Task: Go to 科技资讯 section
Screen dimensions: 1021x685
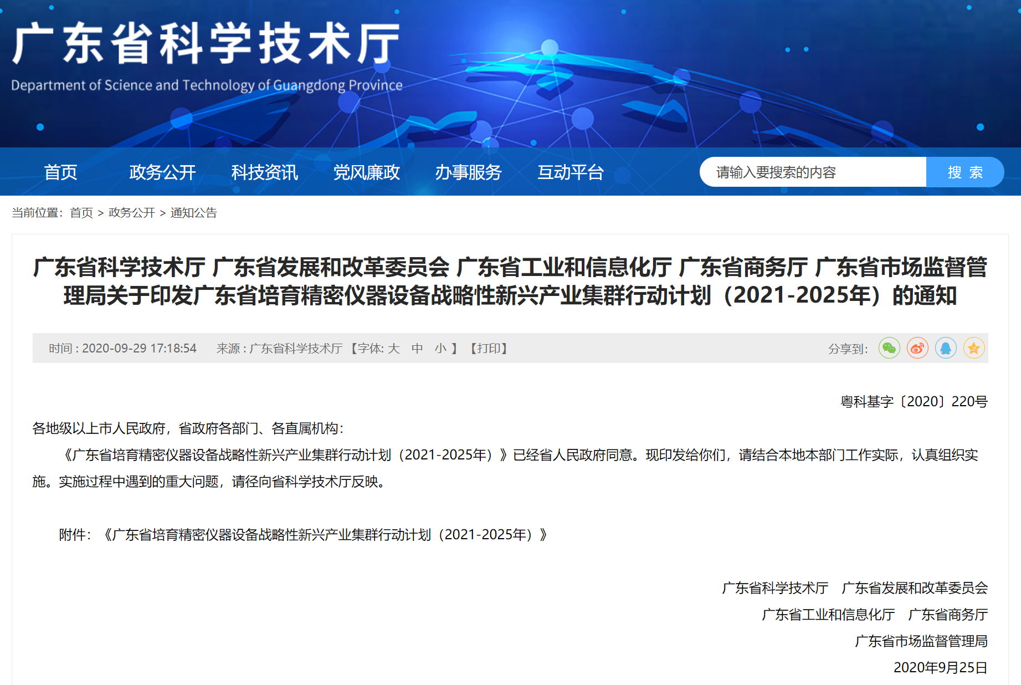Action: coord(264,172)
